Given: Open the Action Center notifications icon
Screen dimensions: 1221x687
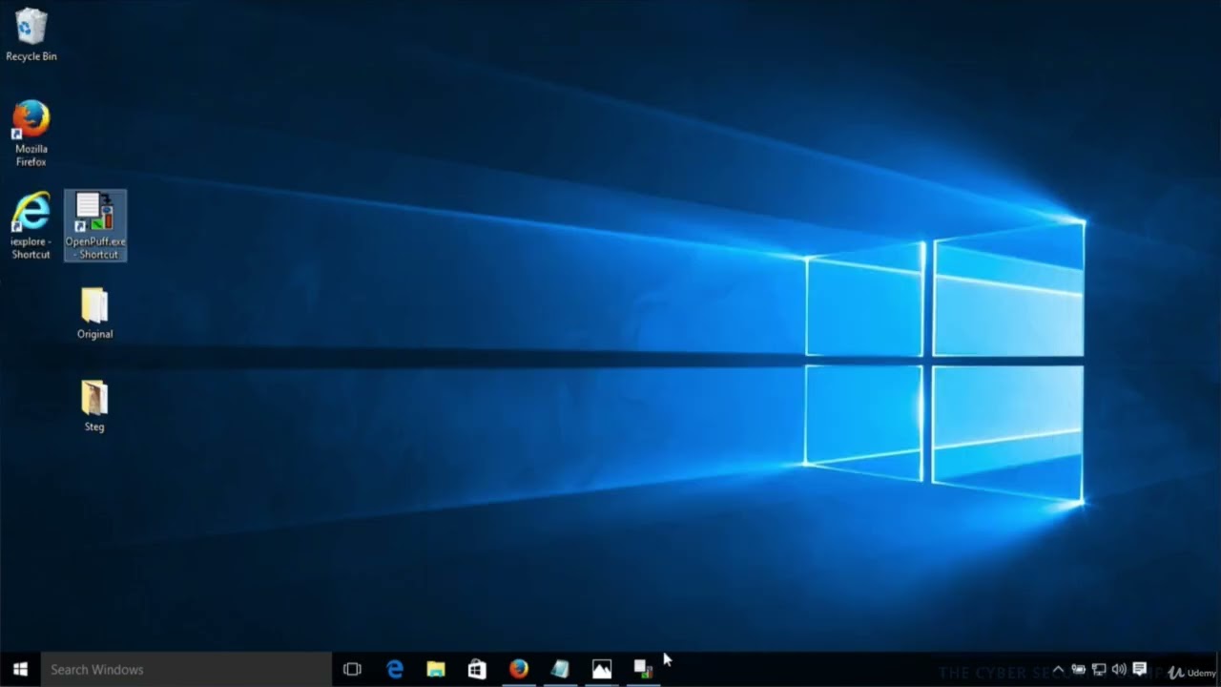Looking at the screenshot, I should point(1140,670).
